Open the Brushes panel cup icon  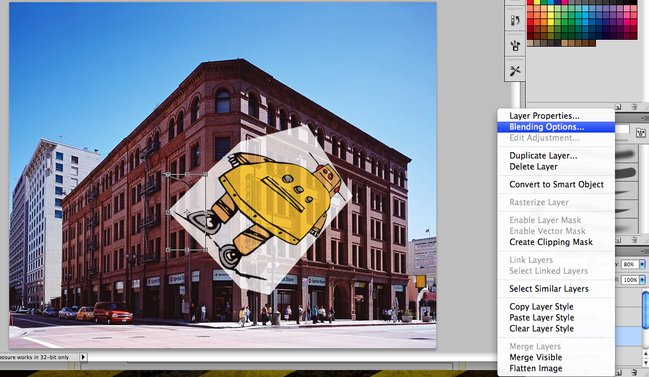point(515,46)
